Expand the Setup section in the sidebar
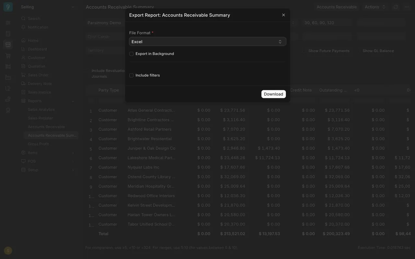 click(x=73, y=170)
